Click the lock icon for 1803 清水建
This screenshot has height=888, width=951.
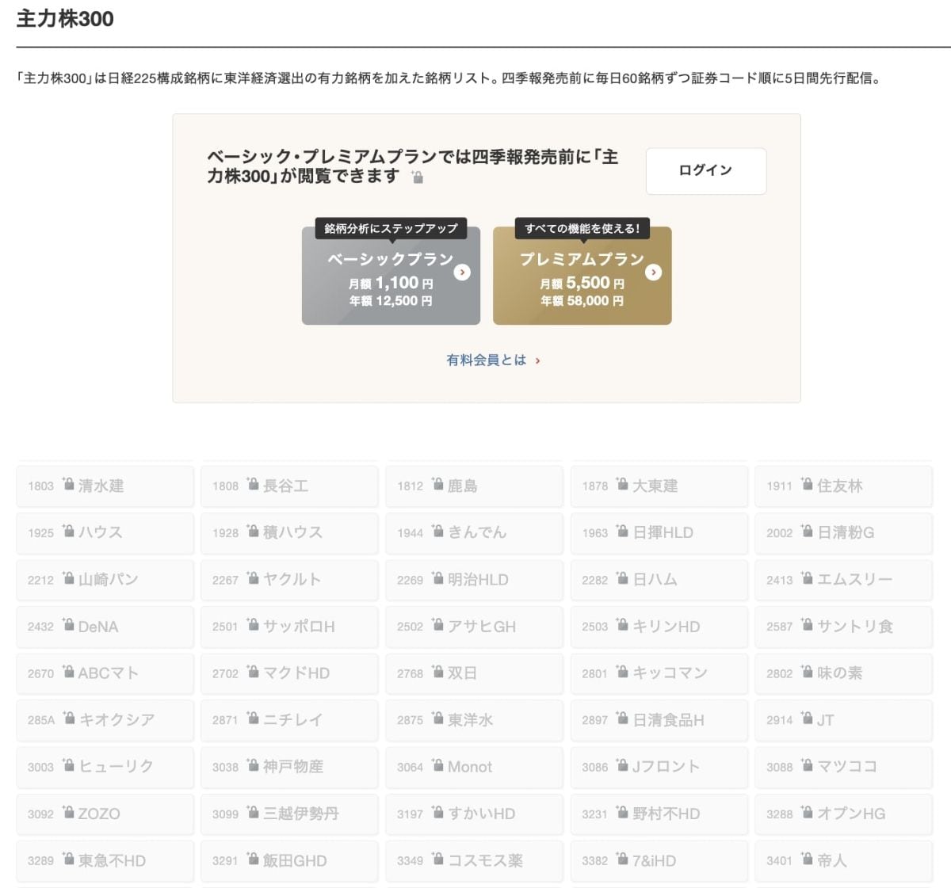[68, 484]
